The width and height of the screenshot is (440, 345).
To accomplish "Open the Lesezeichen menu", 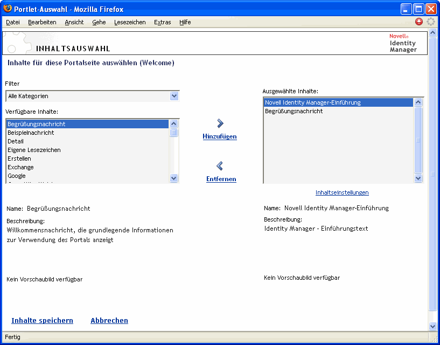I will 130,22.
